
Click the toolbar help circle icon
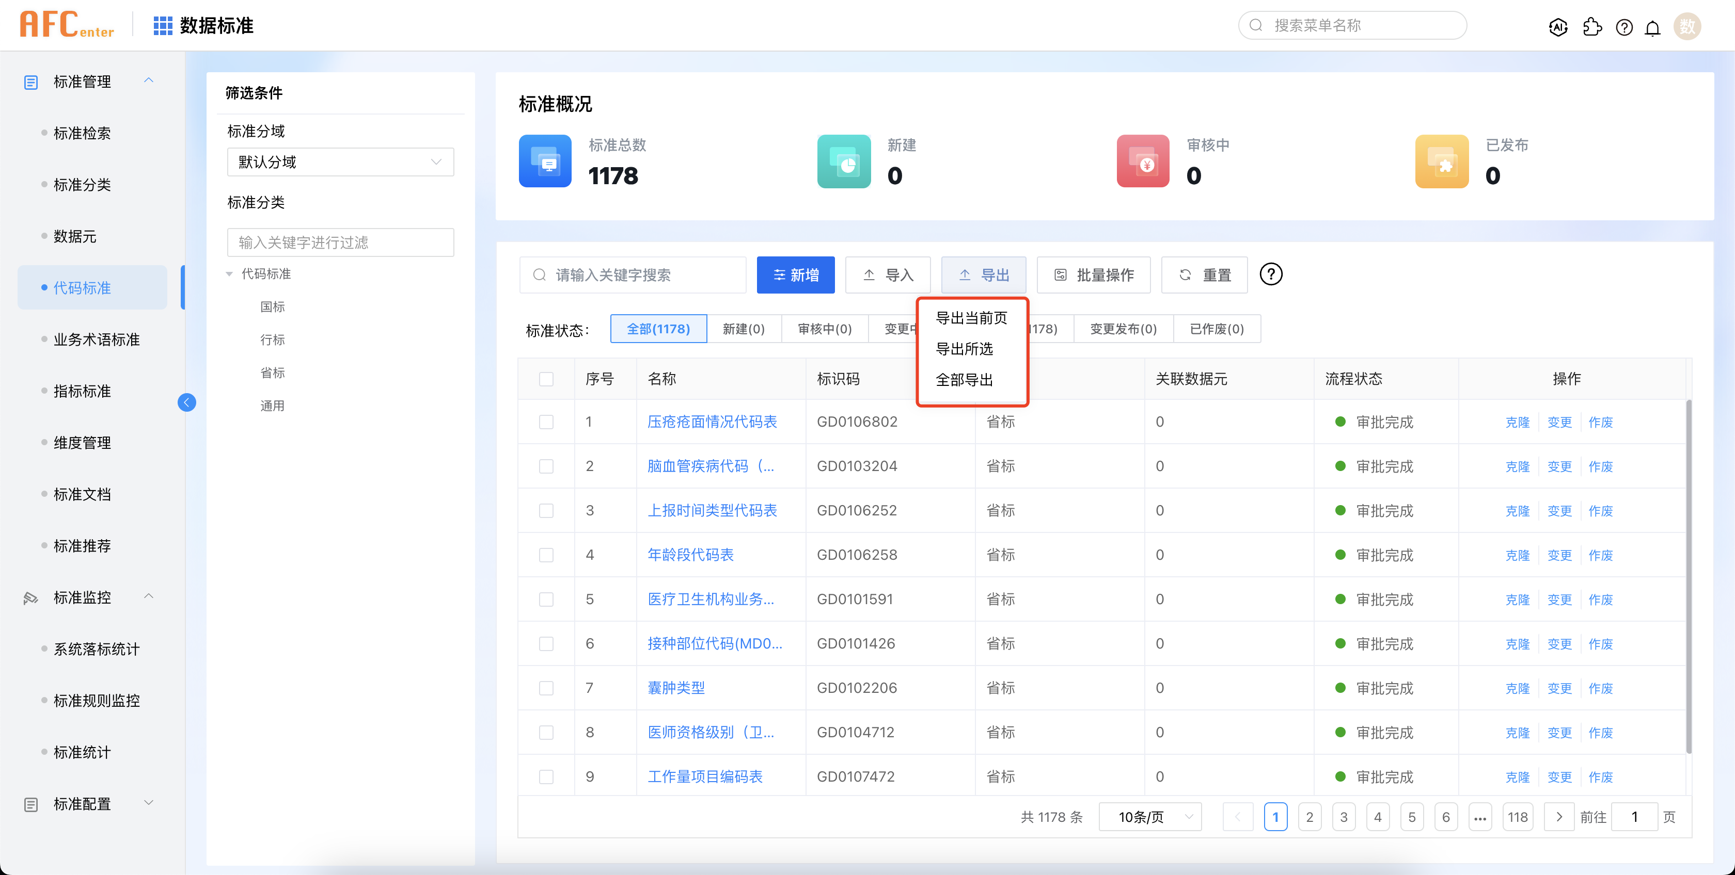(x=1271, y=274)
